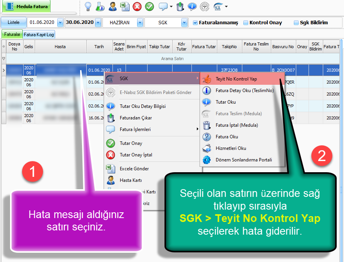The width and height of the screenshot is (344, 262).
Task: Click TakipNo cell 37F2JO8
Action: tap(229, 70)
